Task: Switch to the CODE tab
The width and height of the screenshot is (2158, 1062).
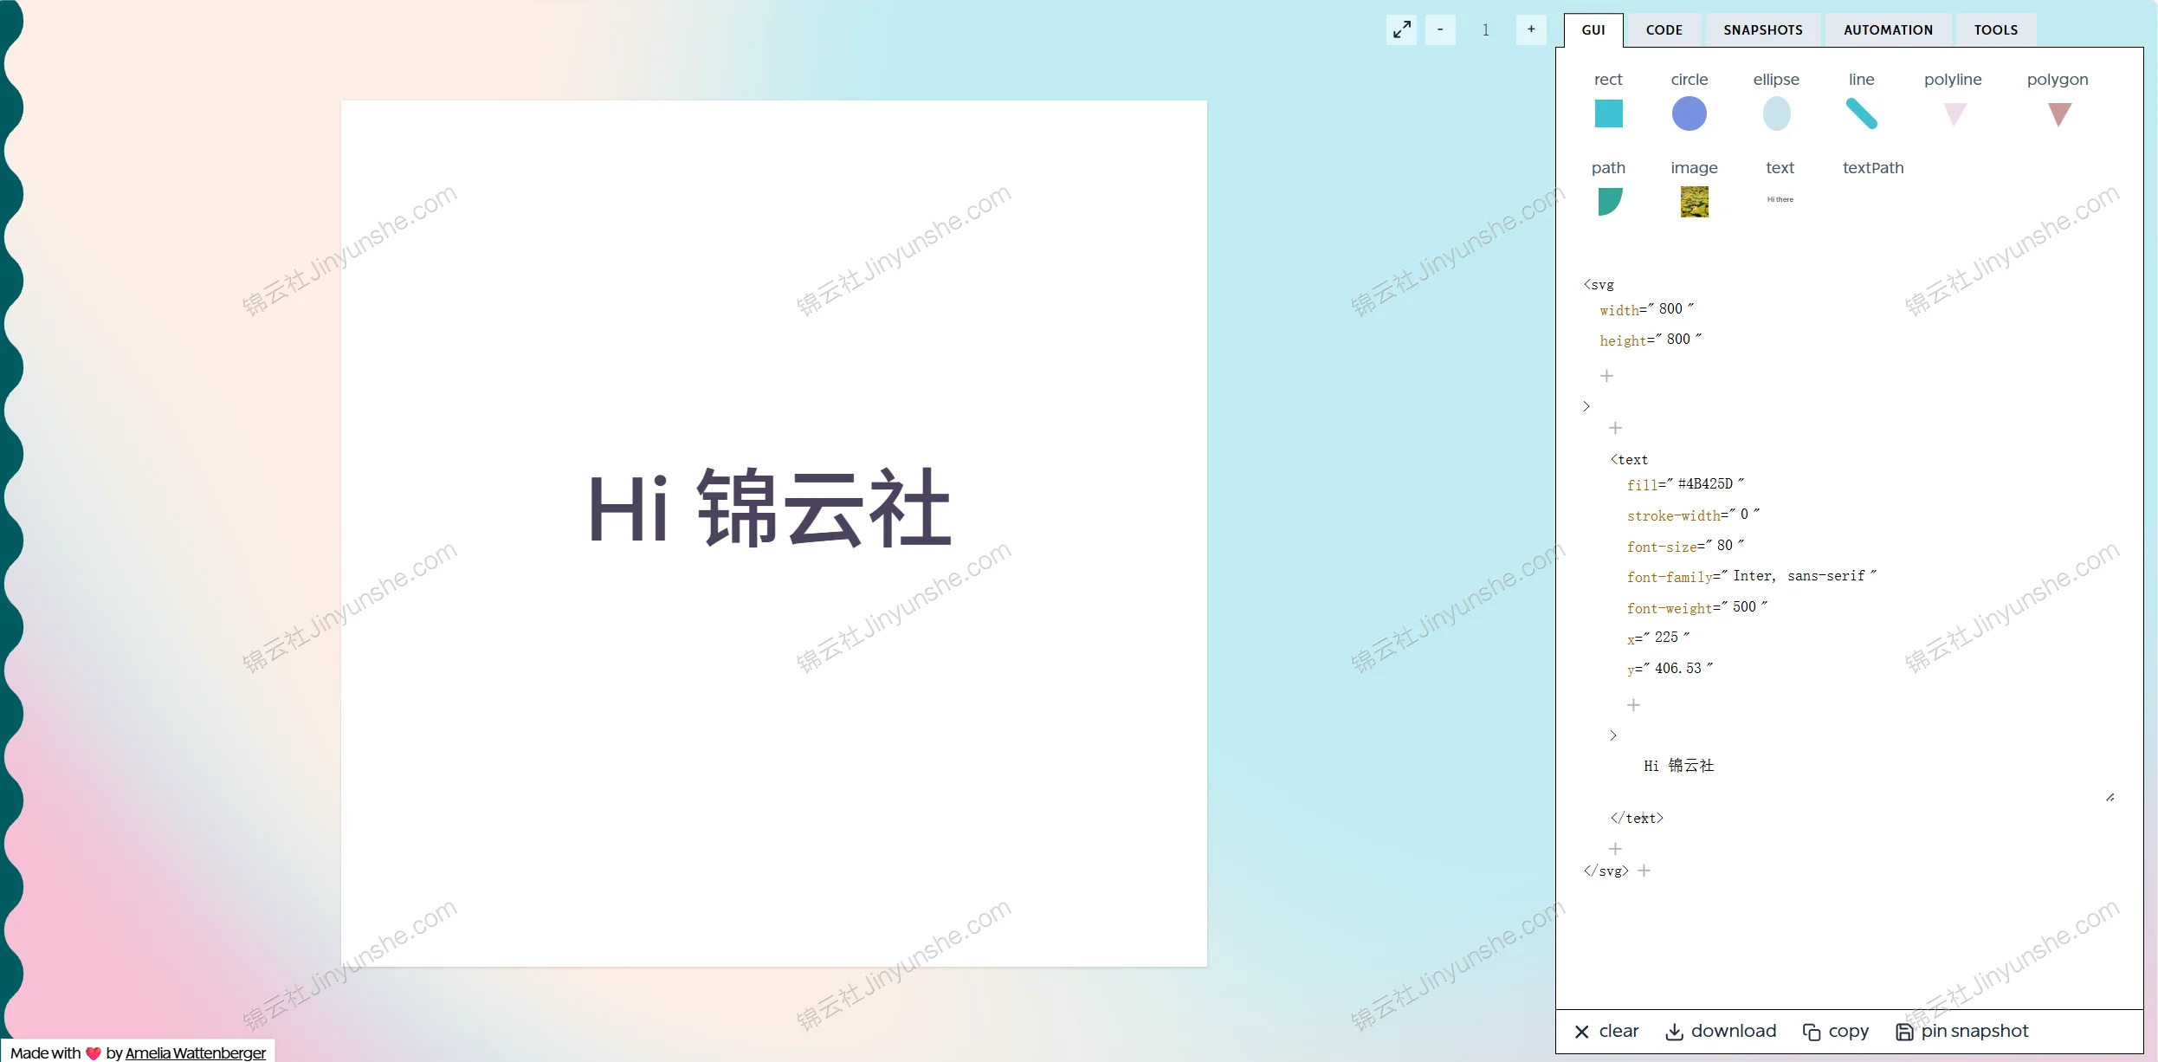Action: coord(1664,30)
